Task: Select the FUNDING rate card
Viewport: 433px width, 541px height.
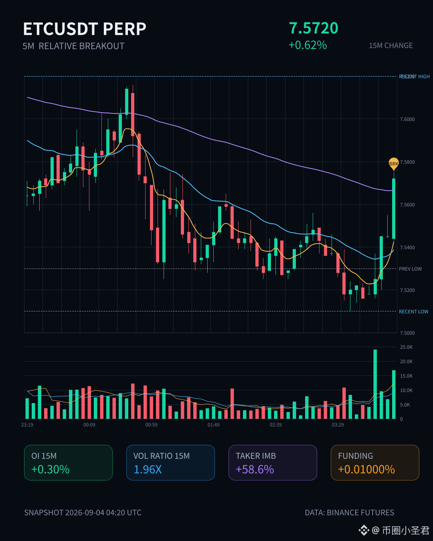Action: coord(375,462)
